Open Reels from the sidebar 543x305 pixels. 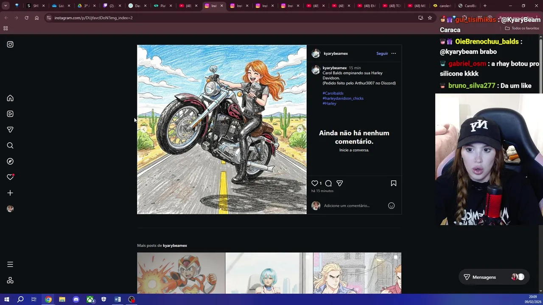tap(10, 114)
